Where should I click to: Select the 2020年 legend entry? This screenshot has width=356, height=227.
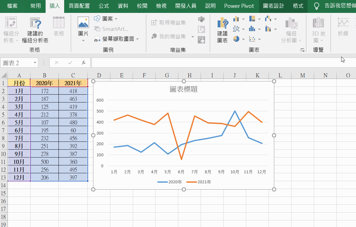170,182
